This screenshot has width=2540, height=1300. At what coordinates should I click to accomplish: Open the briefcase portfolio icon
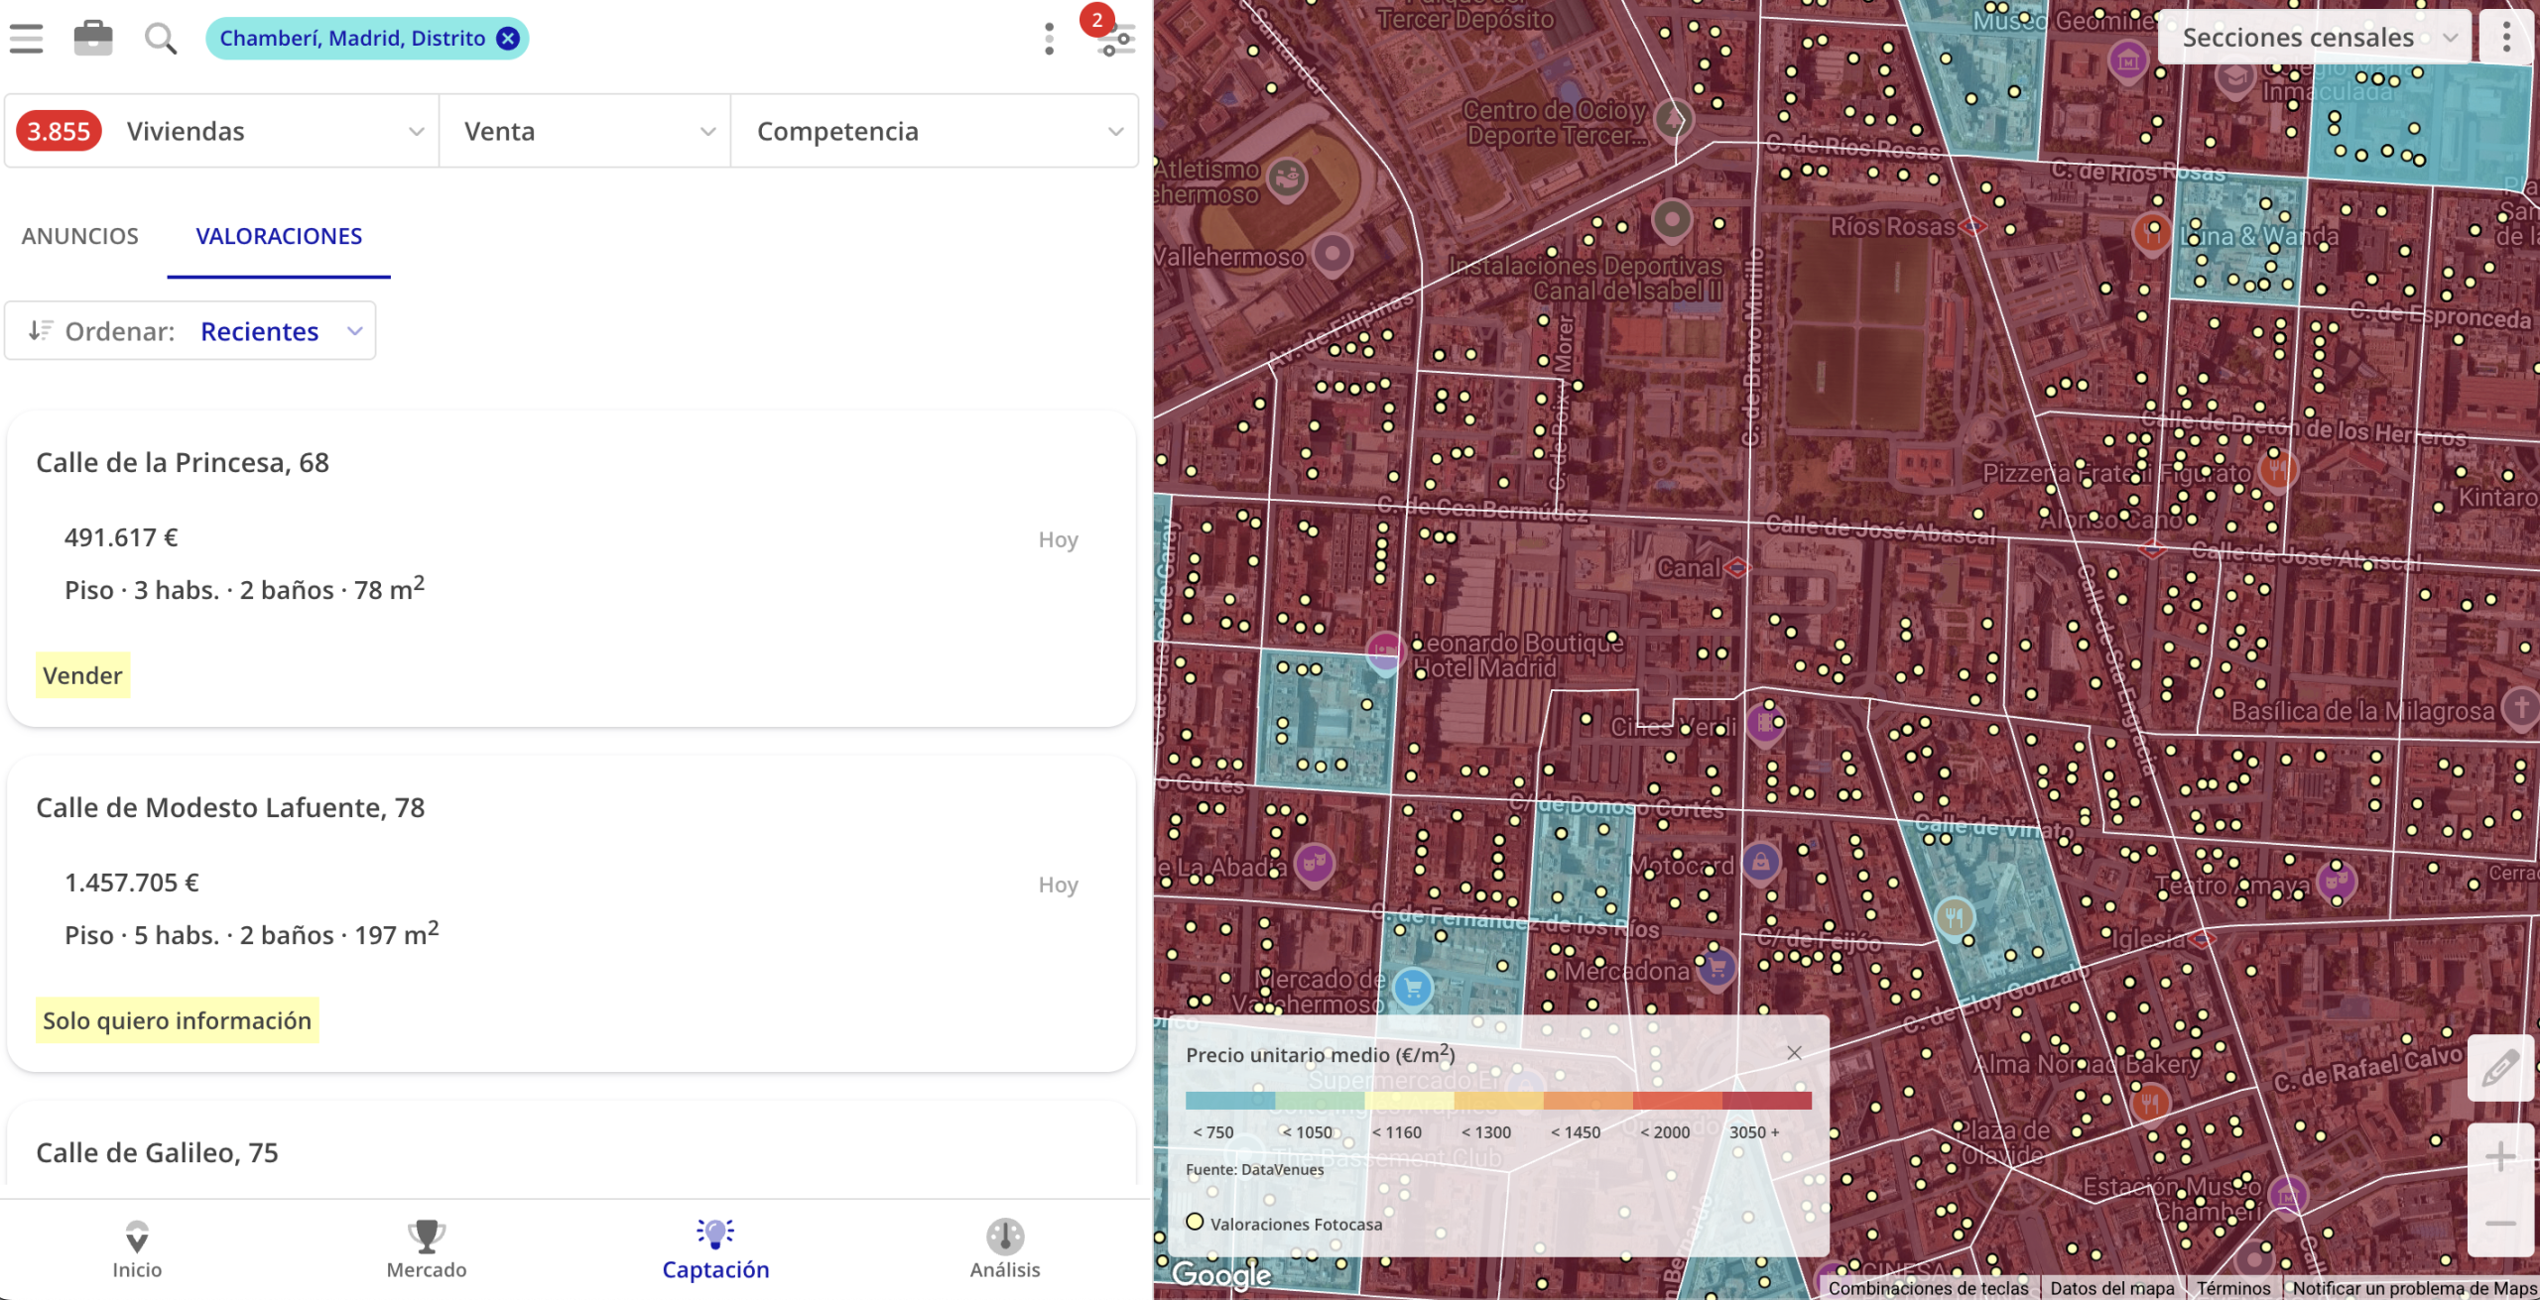[93, 39]
